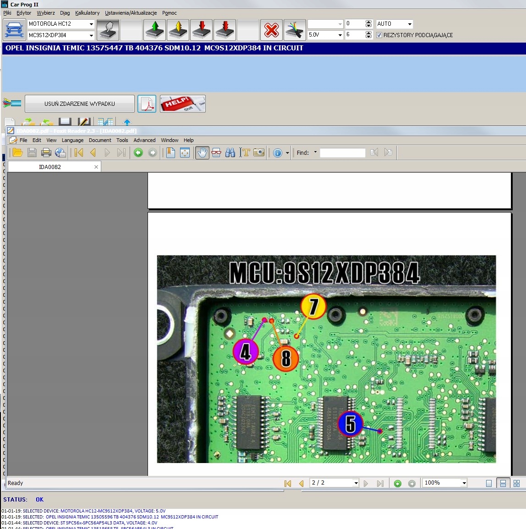
Task: Open the 100% zoom dropdown
Action: [x=464, y=483]
